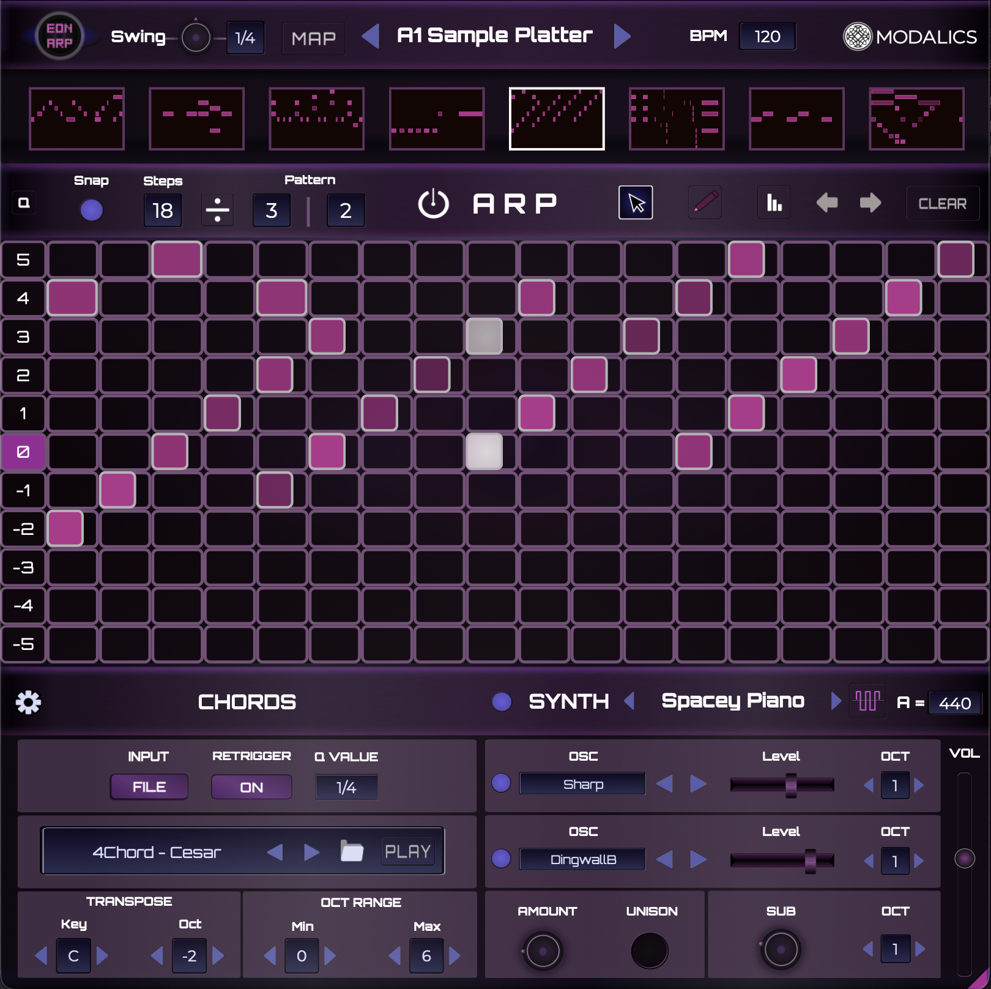This screenshot has height=989, width=991.
Task: Select the pencil drawing tool
Action: pyautogui.click(x=705, y=202)
